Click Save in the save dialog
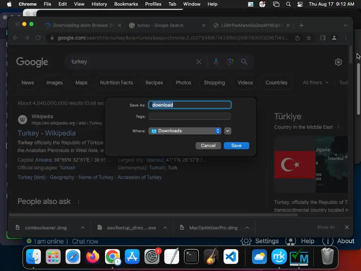Image resolution: width=361 pixels, height=271 pixels. [x=236, y=146]
